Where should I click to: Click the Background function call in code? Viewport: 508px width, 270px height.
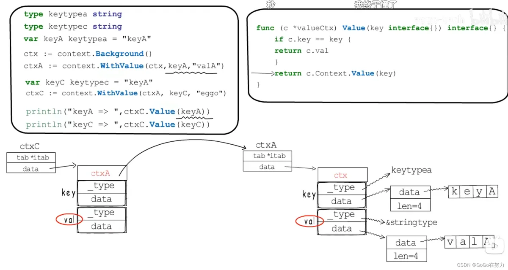[x=120, y=54]
